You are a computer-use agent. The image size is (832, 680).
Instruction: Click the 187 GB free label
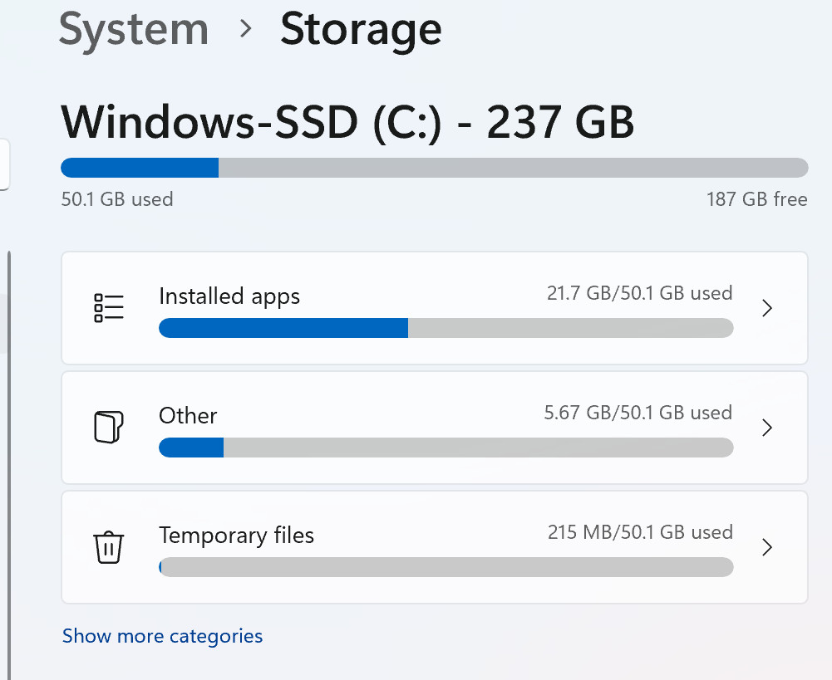pos(756,199)
